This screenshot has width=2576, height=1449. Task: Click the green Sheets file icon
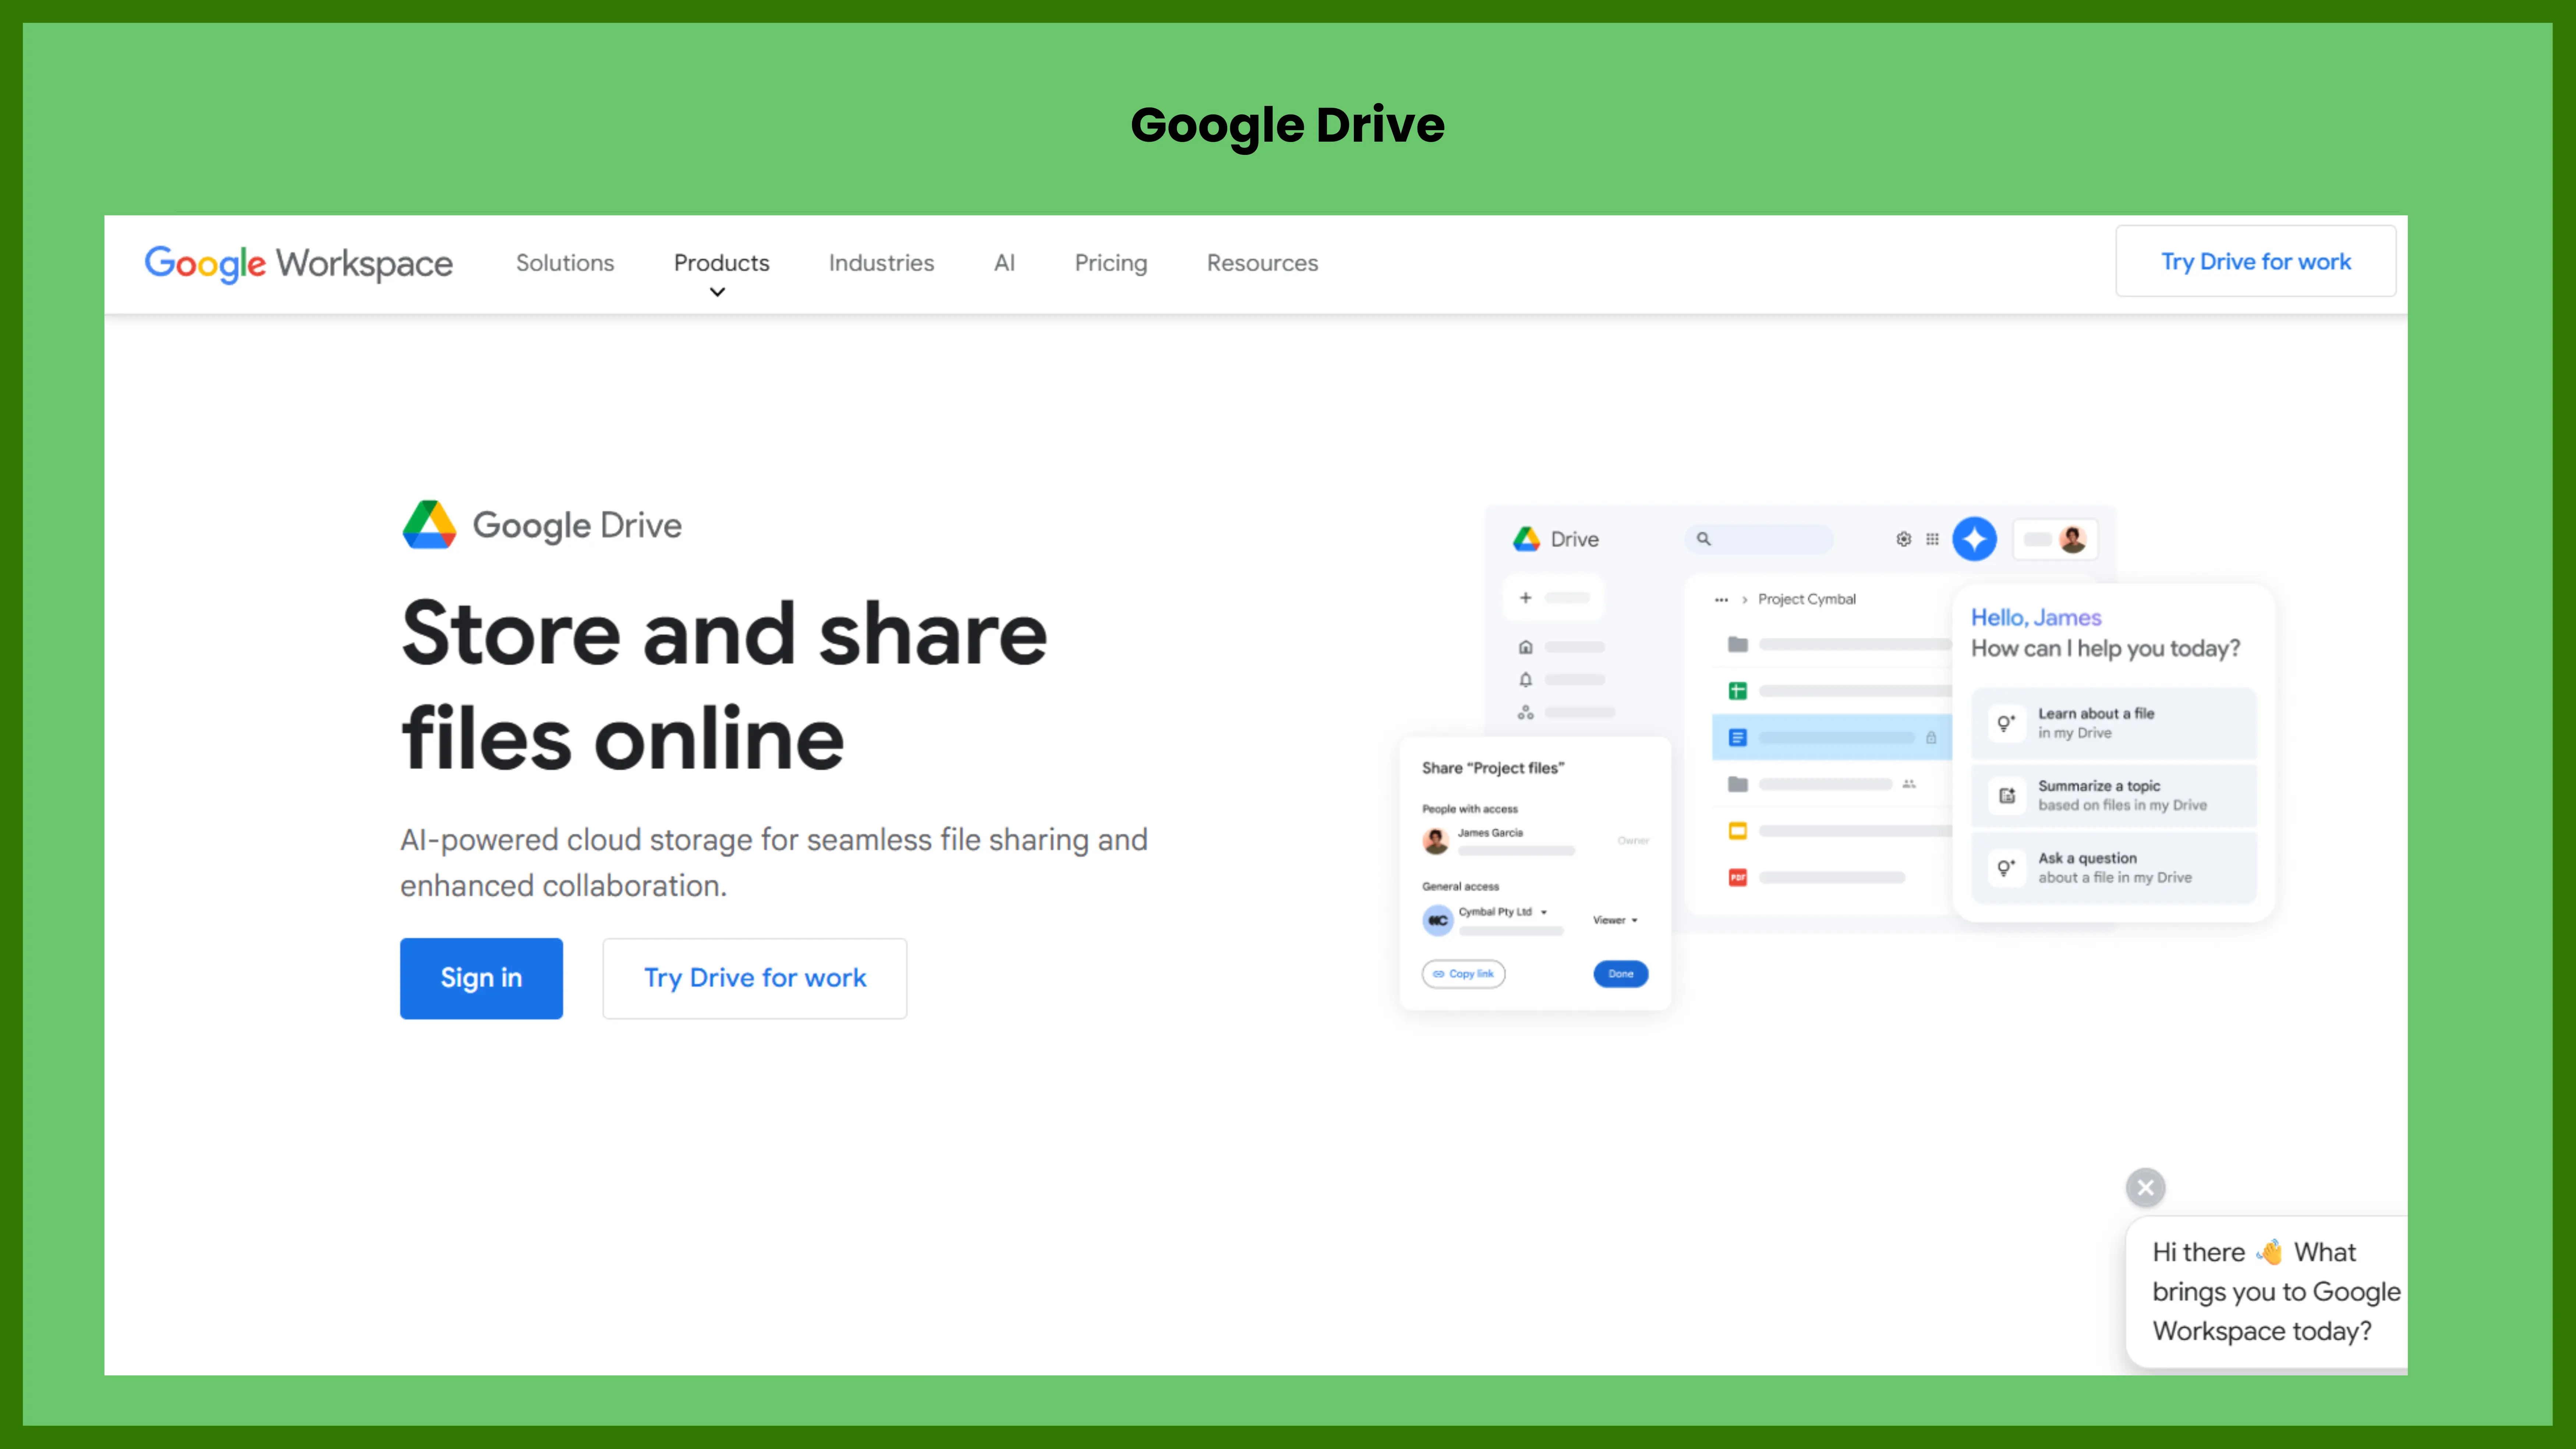click(1738, 691)
